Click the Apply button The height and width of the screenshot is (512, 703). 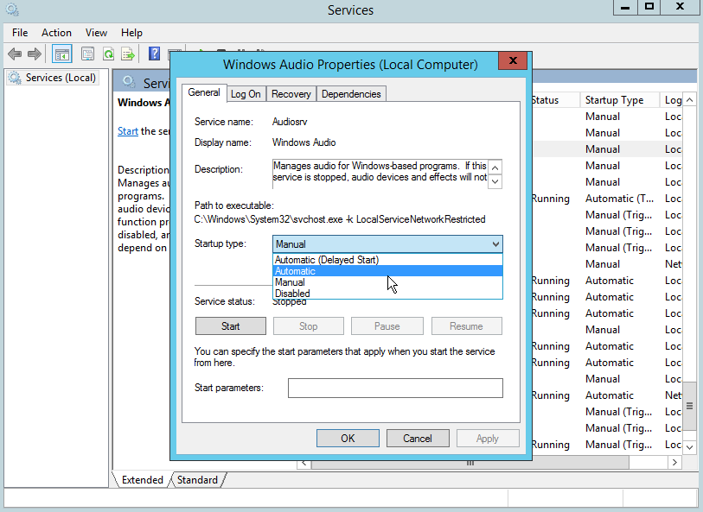click(x=488, y=438)
